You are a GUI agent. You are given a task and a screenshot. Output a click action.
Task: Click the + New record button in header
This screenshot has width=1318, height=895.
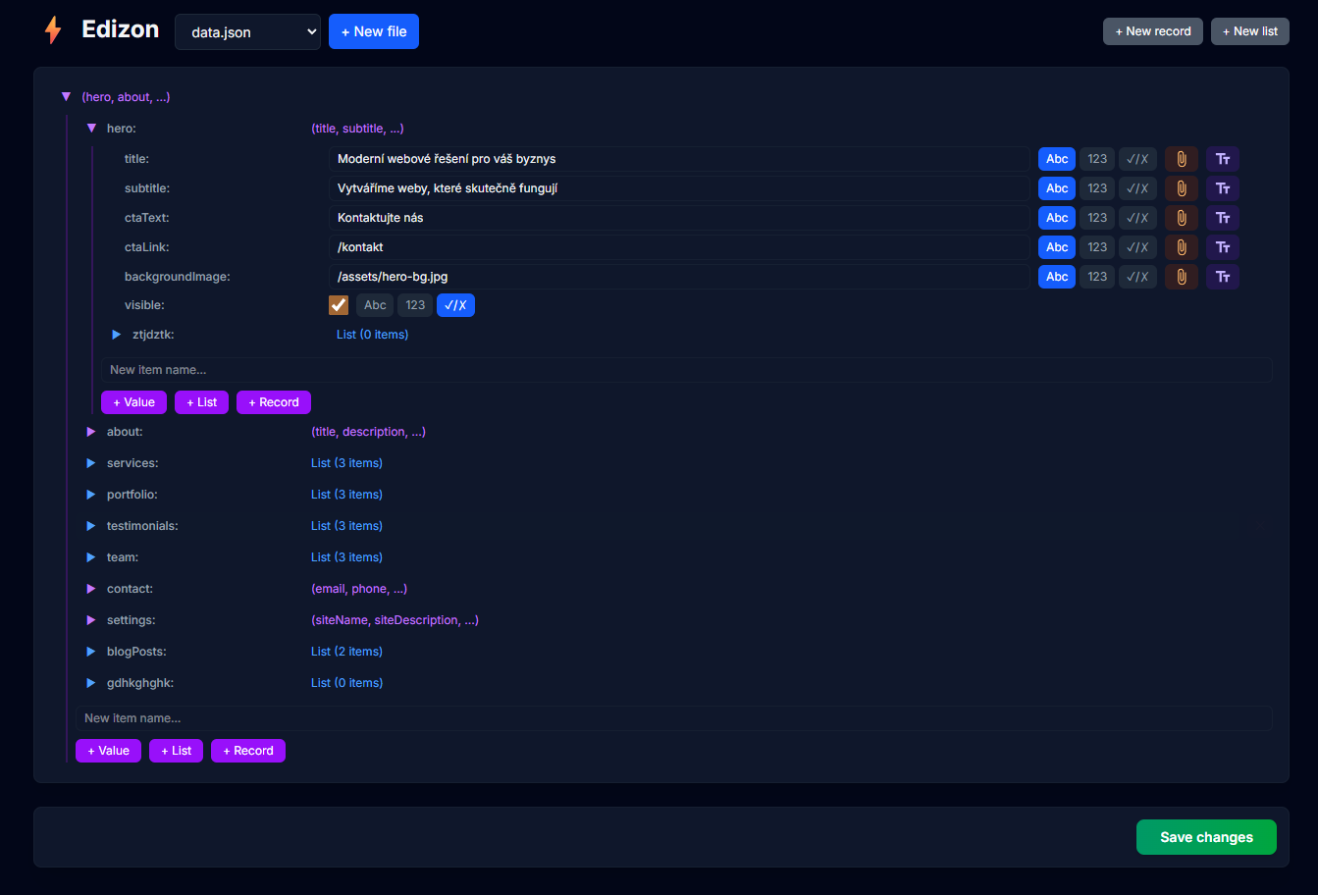[x=1152, y=31]
